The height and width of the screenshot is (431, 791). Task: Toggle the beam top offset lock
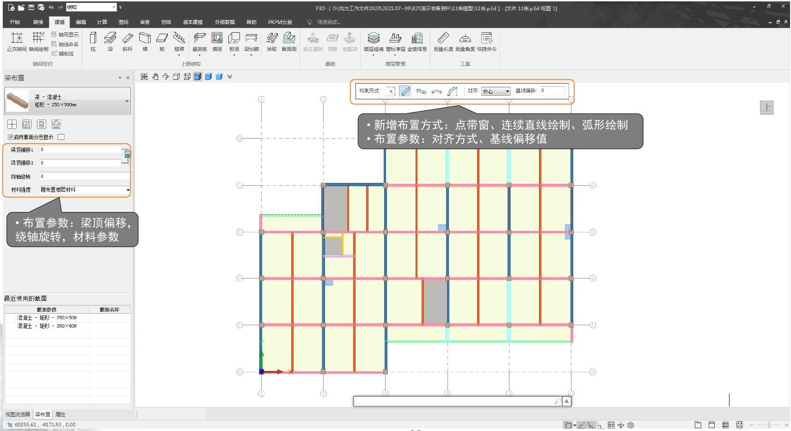128,155
